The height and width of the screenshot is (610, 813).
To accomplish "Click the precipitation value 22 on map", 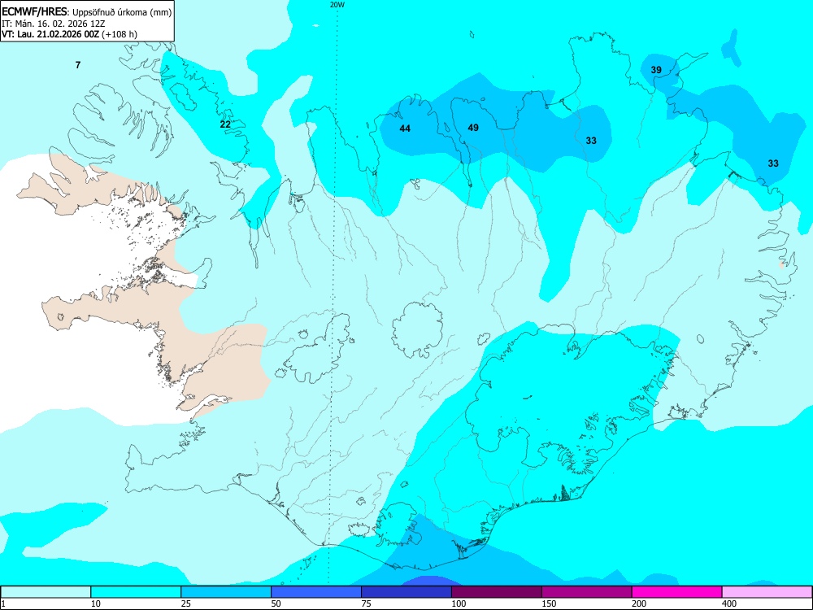I will [225, 124].
